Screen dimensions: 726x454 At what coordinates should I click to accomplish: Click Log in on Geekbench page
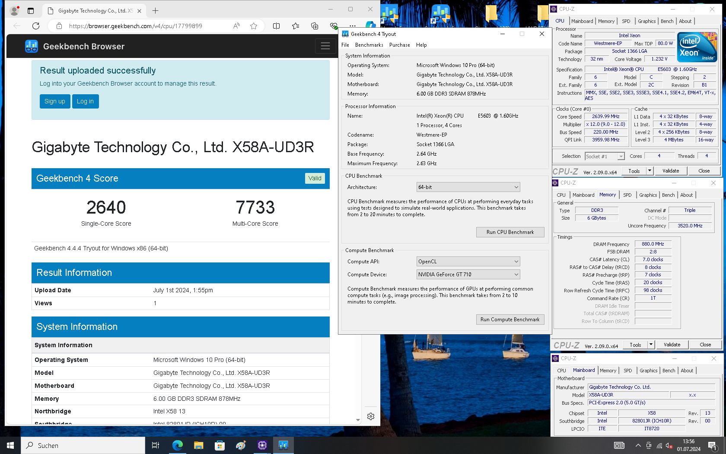(x=85, y=101)
